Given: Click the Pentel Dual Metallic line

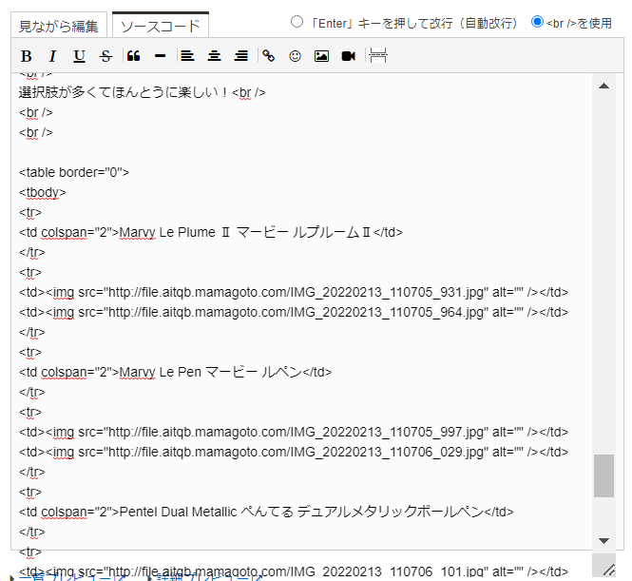Looking at the screenshot, I should (266, 512).
